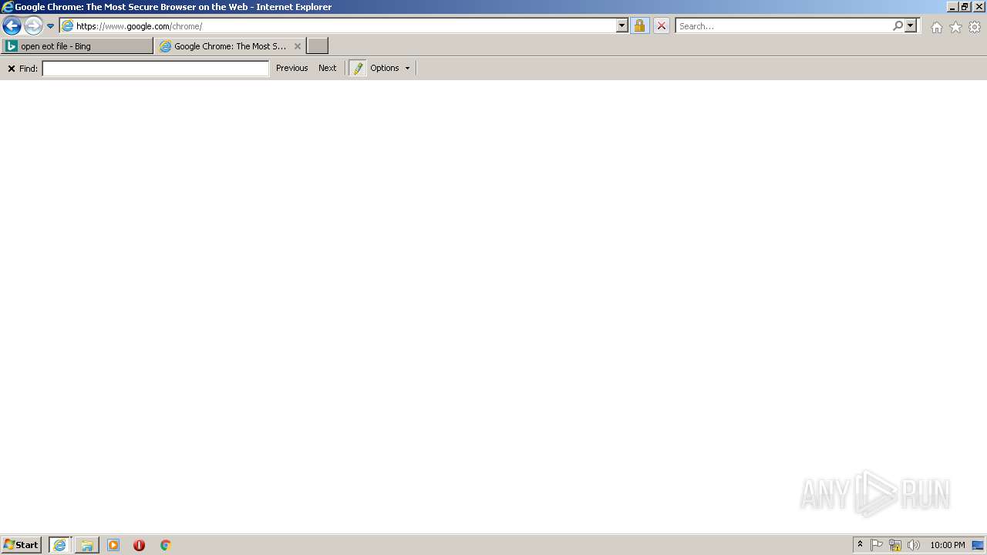Screen dimensions: 987x555
Task: Click the Forward navigation arrow
Action: [33, 26]
